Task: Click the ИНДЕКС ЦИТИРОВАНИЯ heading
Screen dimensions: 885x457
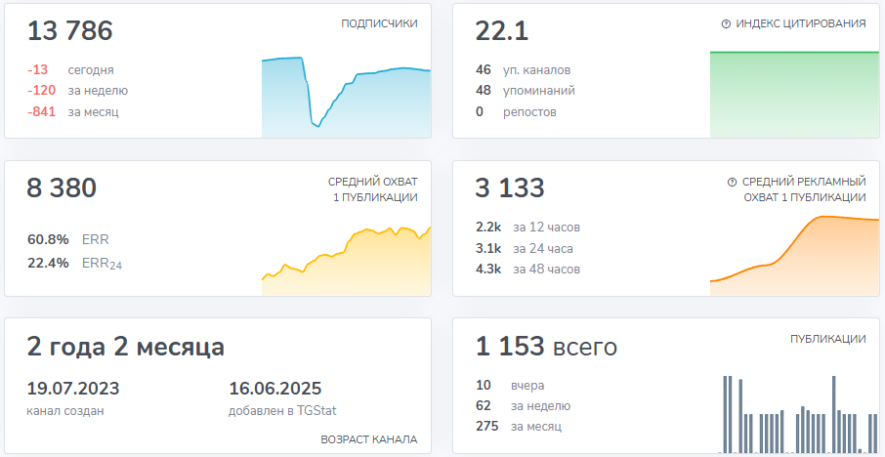Action: coord(801,23)
